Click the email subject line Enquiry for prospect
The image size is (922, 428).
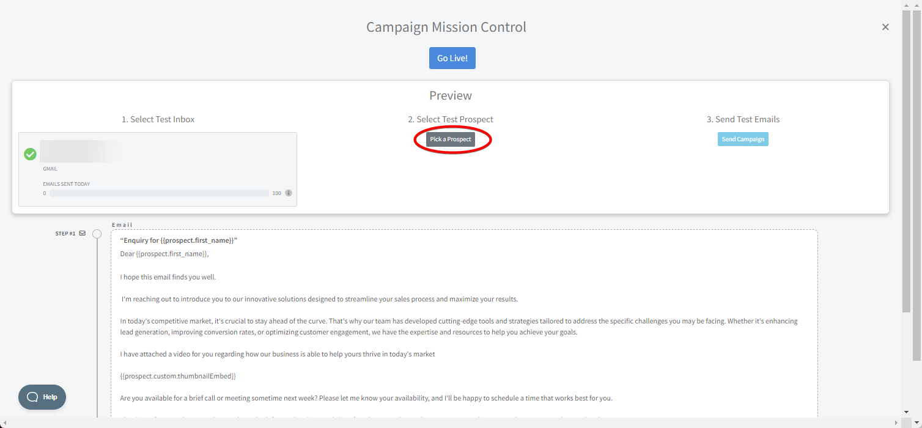click(x=179, y=240)
